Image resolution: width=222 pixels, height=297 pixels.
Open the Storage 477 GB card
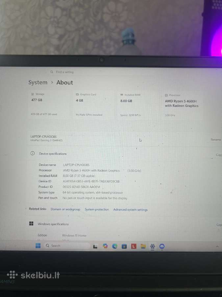(x=50, y=105)
